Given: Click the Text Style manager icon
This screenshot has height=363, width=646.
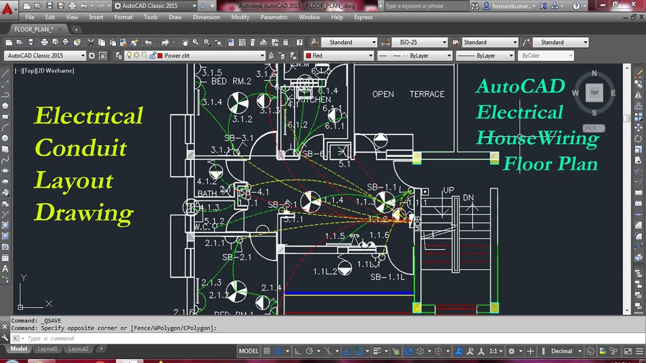Looking at the screenshot, I should pos(314,42).
